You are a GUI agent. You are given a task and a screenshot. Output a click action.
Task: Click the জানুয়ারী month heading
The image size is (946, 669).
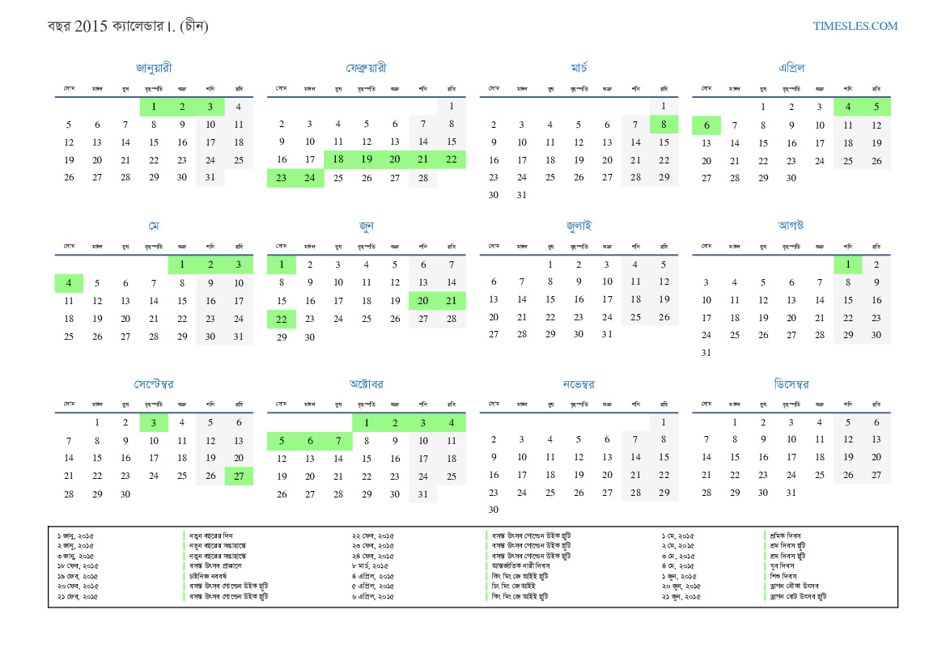(154, 68)
